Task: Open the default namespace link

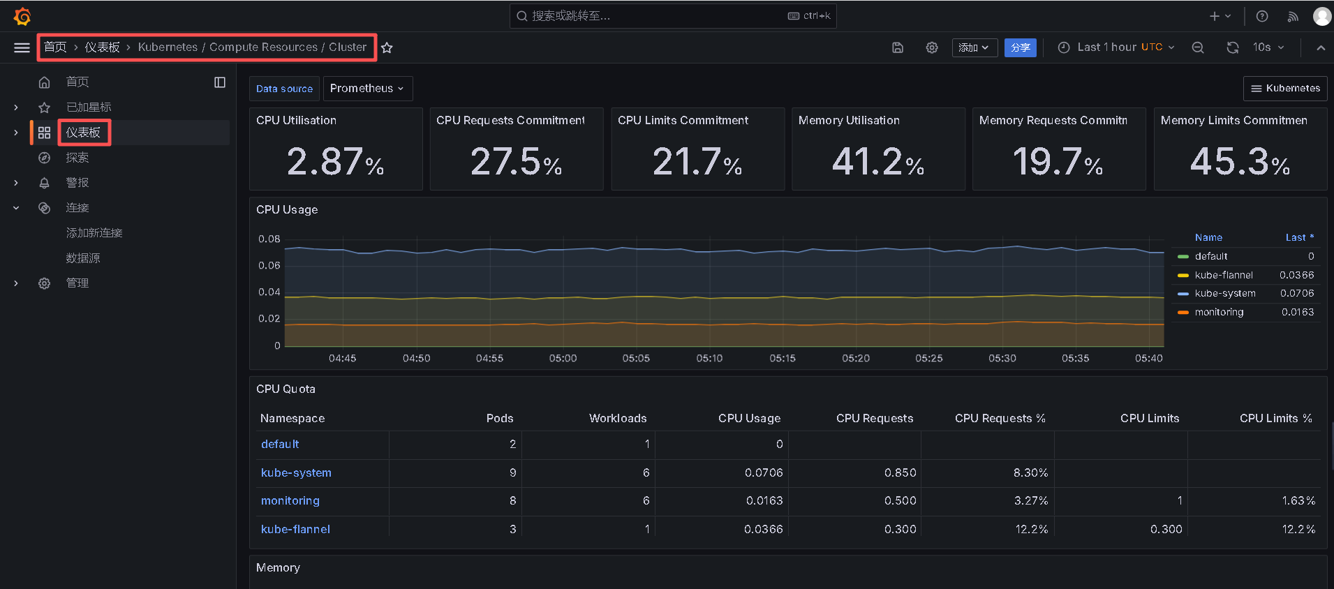Action: tap(280, 445)
